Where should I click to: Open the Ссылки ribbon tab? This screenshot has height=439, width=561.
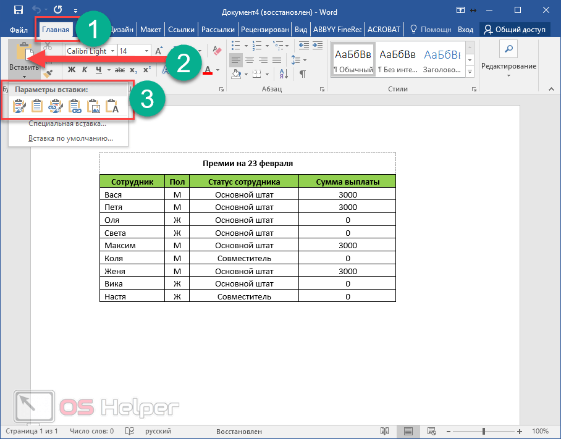tap(181, 29)
